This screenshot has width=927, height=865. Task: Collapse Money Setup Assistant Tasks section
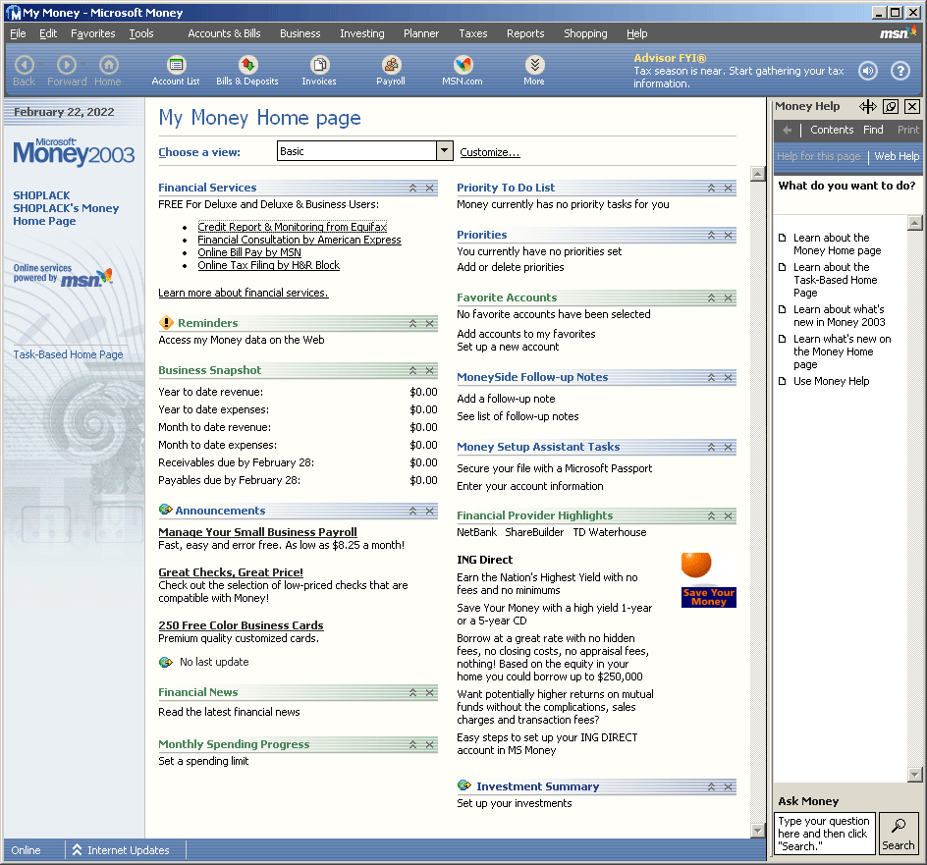[x=712, y=447]
